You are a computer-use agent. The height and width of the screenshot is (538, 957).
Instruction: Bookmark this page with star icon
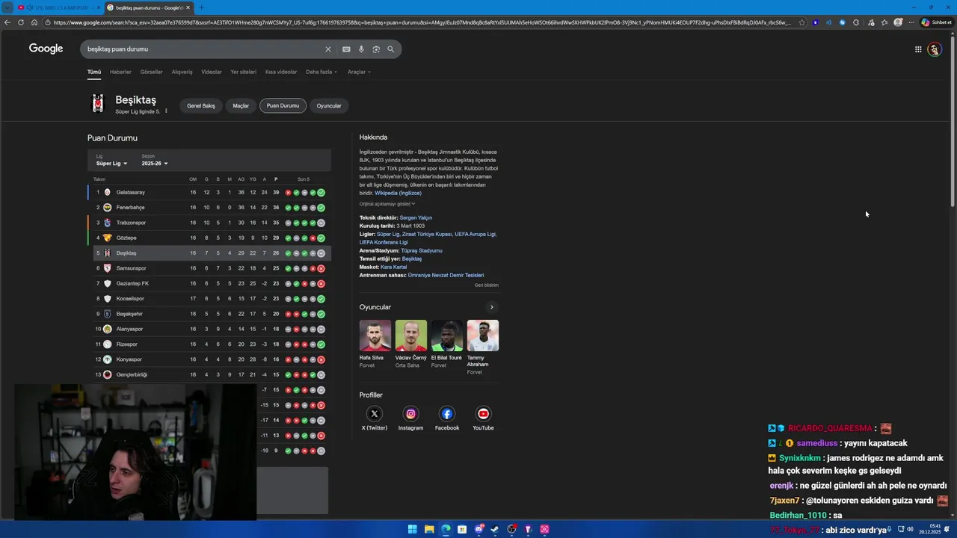pyautogui.click(x=802, y=22)
